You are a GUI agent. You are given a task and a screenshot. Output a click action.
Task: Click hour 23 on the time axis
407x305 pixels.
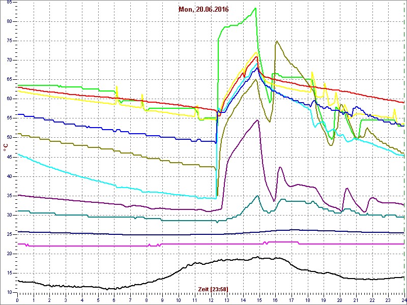coord(388,300)
